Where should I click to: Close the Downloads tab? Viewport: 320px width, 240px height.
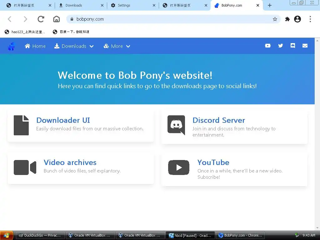(102, 5)
